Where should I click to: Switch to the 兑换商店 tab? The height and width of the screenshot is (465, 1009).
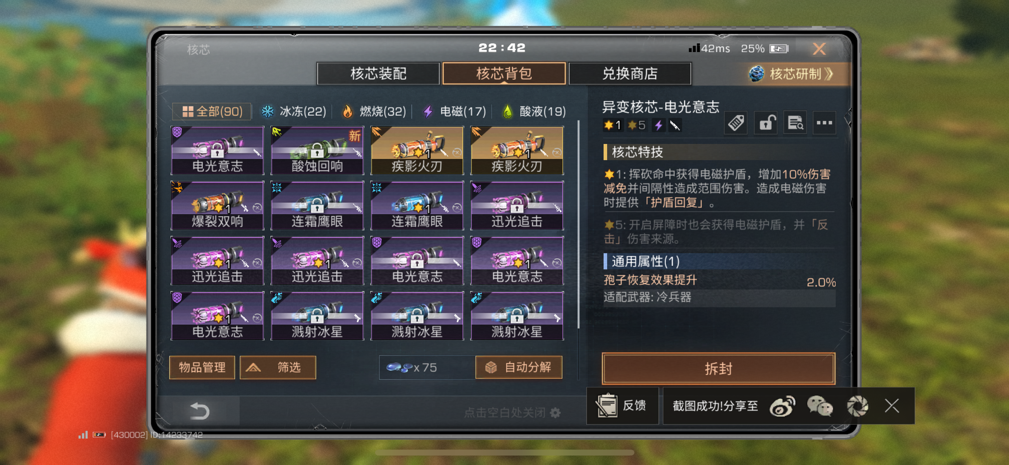click(x=630, y=74)
